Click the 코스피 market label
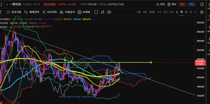Screen dimensions: 210x104 pyautogui.click(x=36, y=4)
